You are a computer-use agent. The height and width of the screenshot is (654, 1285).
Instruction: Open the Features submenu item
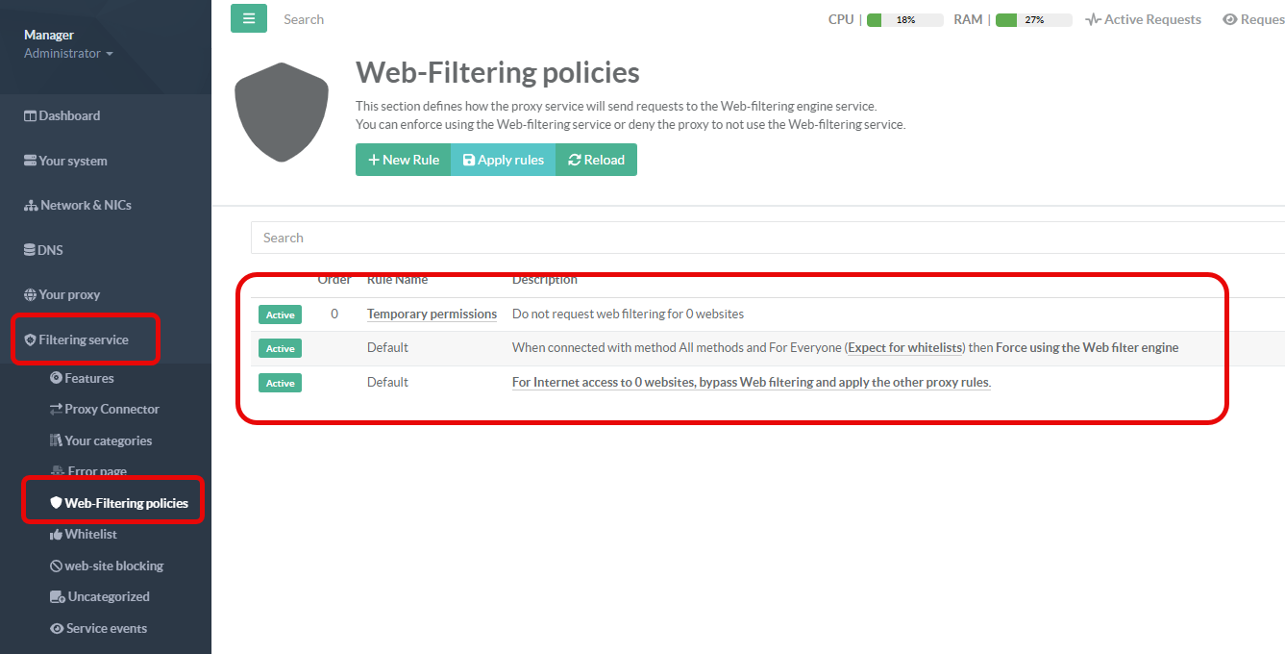click(x=88, y=378)
